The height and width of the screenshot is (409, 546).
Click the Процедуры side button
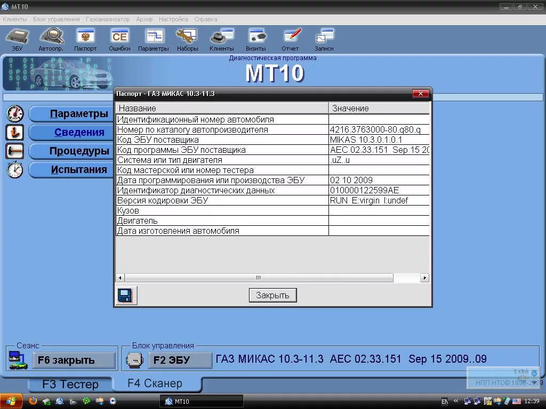[x=71, y=151]
